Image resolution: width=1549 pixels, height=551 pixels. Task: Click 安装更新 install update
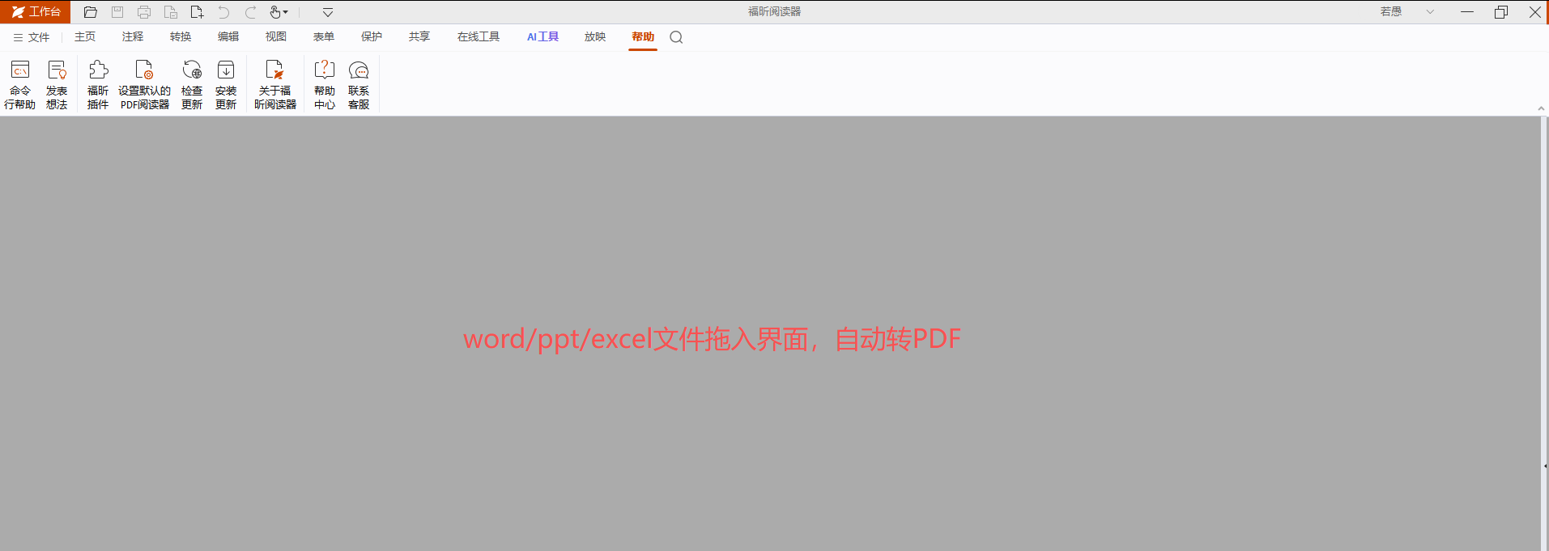click(x=226, y=84)
